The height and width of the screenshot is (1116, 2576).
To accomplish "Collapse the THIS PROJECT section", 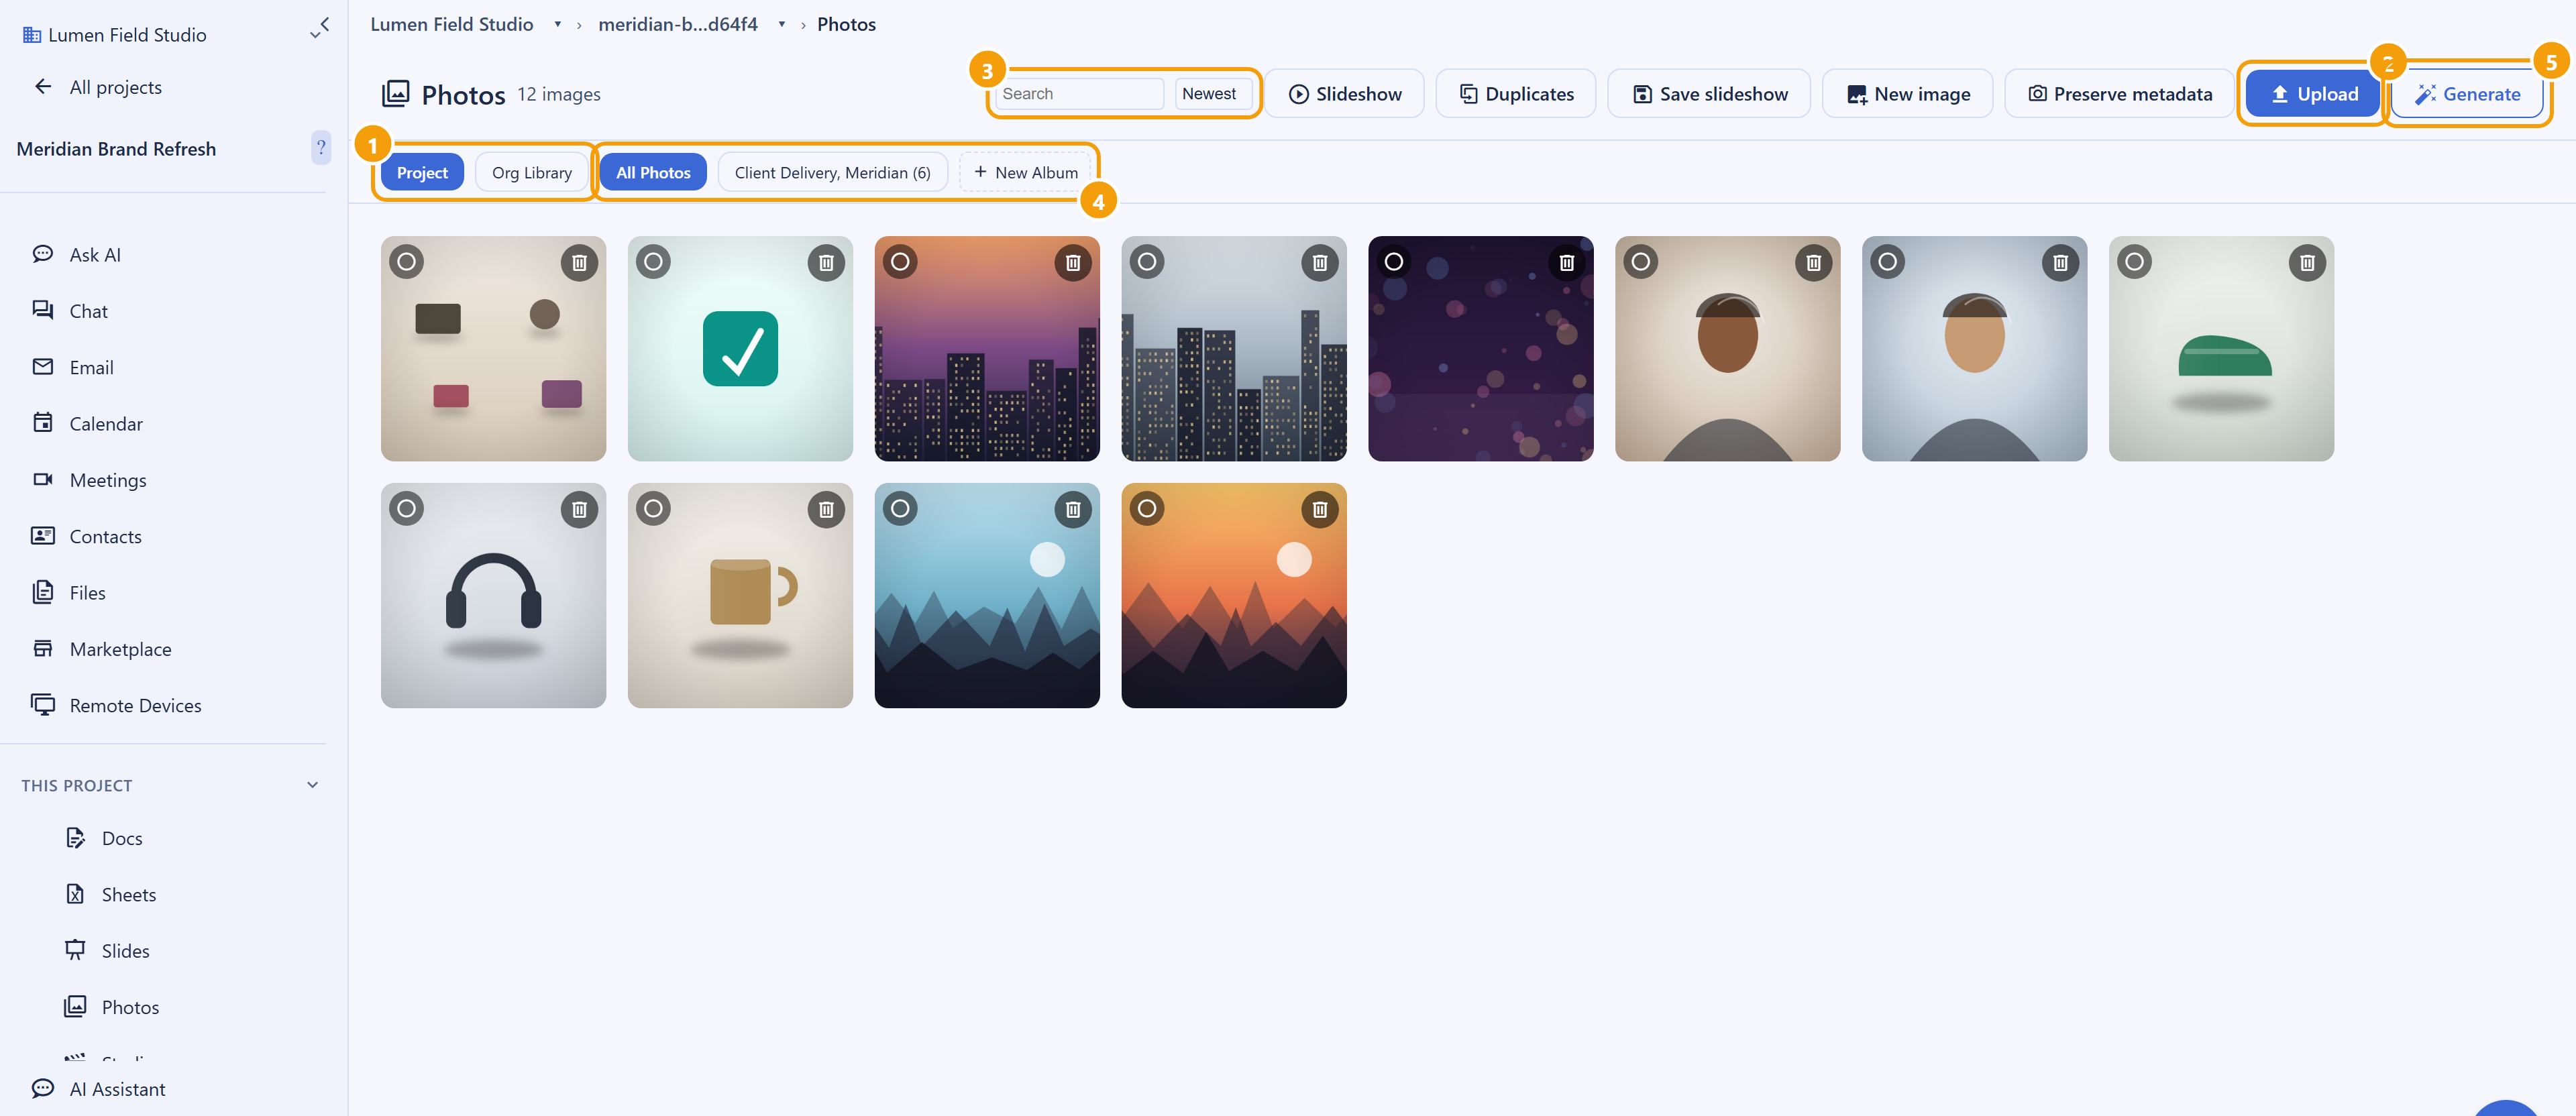I will pos(313,785).
